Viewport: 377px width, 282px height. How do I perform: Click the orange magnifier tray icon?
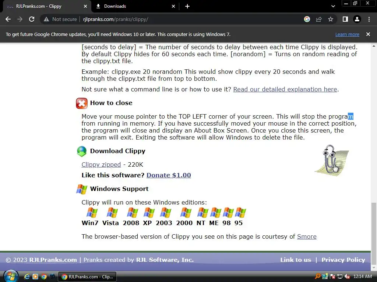[x=318, y=276]
